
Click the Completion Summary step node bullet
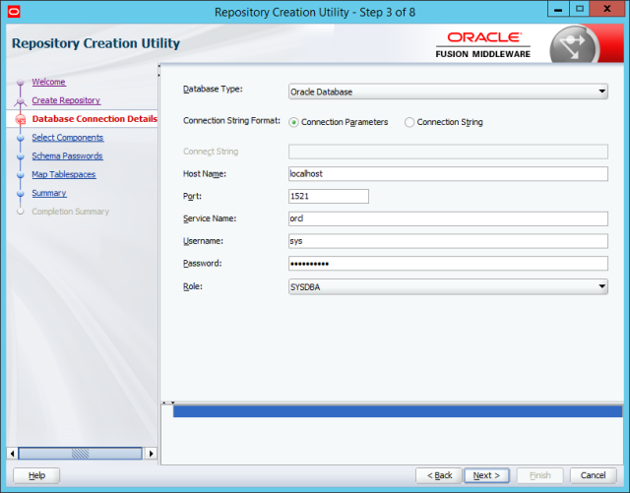[21, 212]
